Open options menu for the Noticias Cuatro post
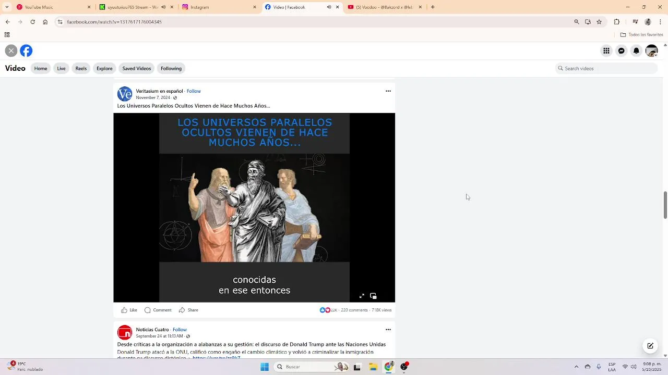 388,330
